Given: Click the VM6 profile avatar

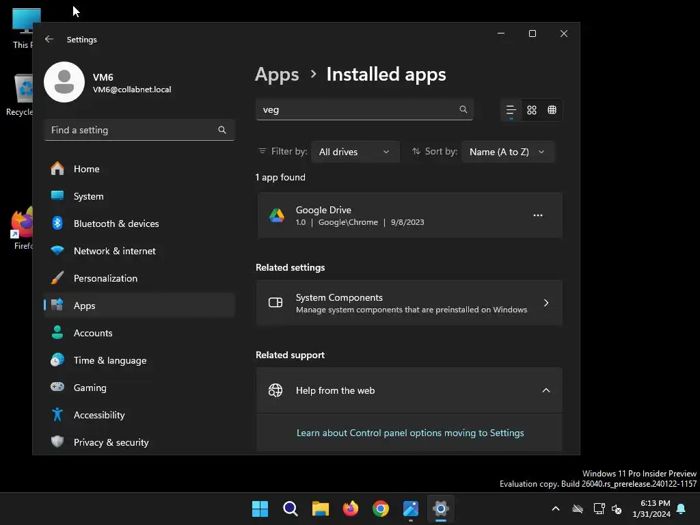Looking at the screenshot, I should click(64, 82).
